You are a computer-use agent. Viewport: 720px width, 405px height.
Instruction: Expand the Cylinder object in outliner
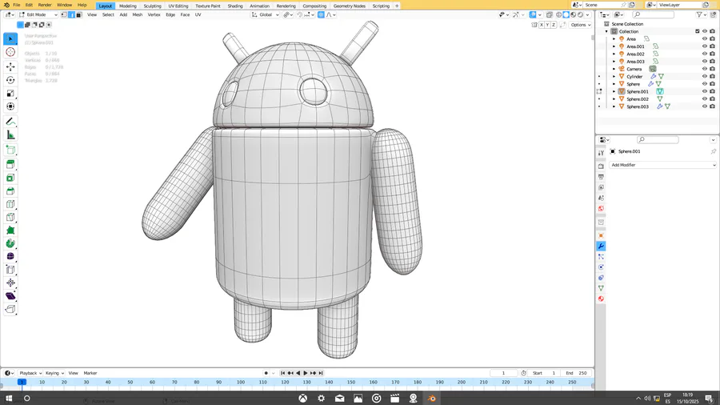tap(614, 77)
